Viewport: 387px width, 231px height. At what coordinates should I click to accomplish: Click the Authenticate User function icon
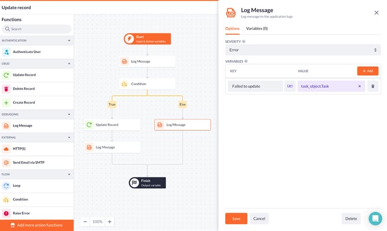[x=6, y=52]
